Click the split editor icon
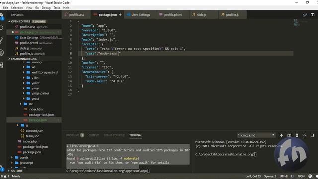The width and height of the screenshot is (318, 179). [x=313, y=15]
